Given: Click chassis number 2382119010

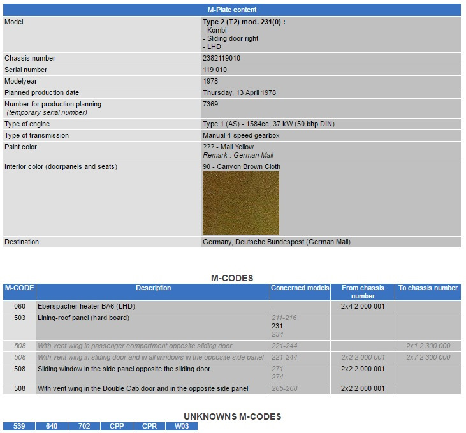Looking at the screenshot, I should pyautogui.click(x=221, y=58).
